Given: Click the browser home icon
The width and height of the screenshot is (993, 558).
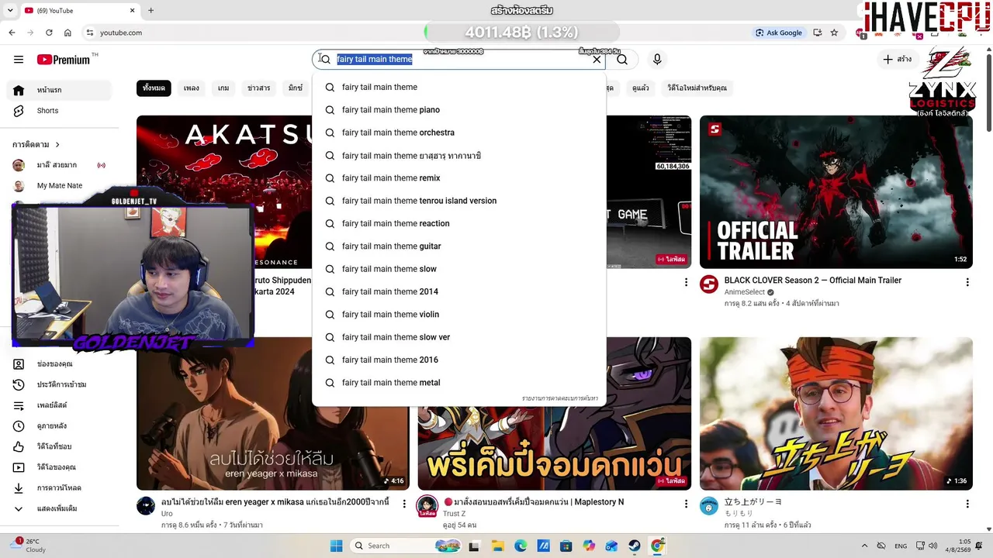Looking at the screenshot, I should [x=67, y=33].
